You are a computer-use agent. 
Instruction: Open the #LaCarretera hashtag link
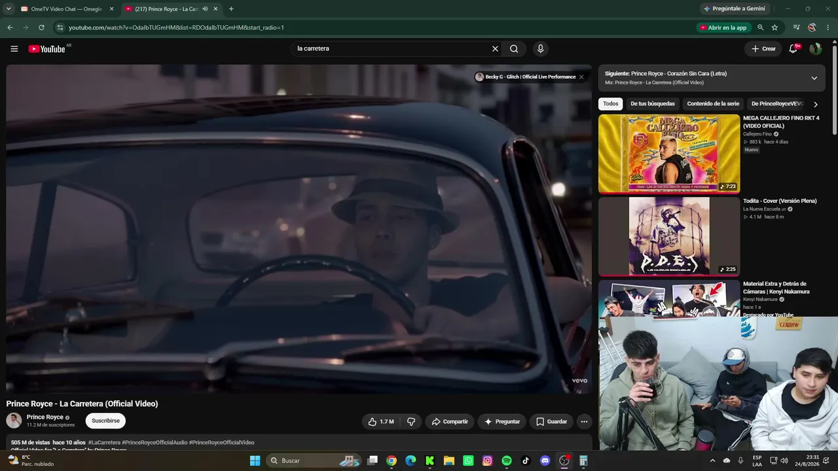click(x=104, y=443)
